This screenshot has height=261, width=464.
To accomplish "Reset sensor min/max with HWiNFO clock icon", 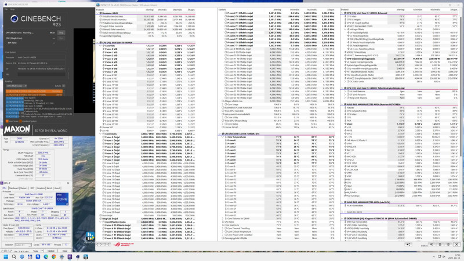I will tap(432, 244).
